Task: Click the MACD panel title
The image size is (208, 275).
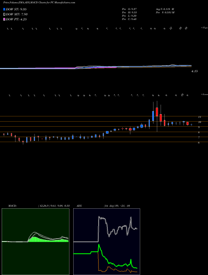Action: click(12, 206)
